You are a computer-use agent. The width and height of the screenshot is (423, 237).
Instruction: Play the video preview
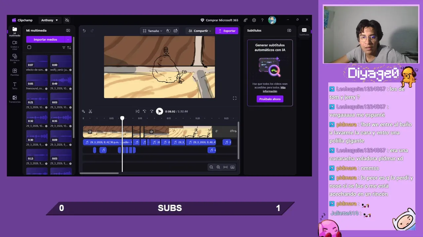[159, 111]
